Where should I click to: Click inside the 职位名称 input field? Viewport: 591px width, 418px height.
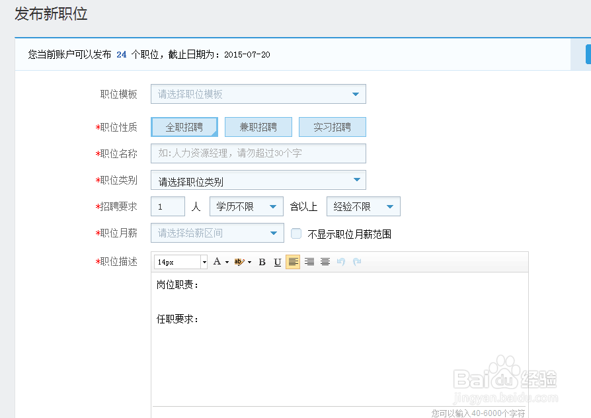coord(258,153)
